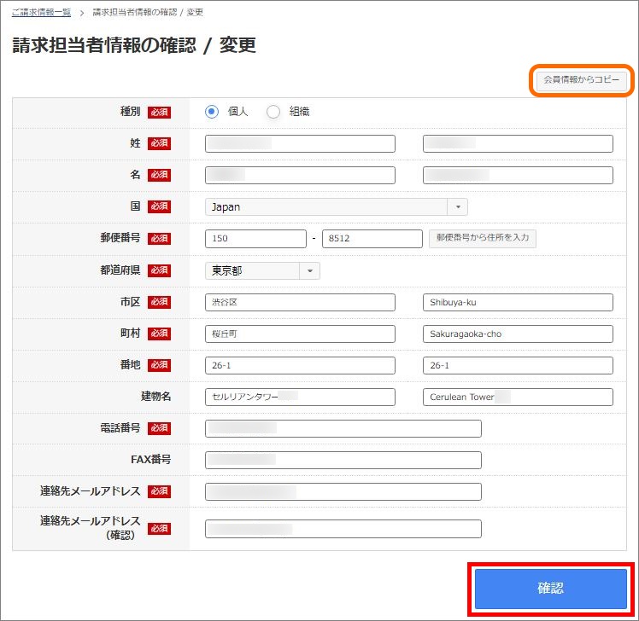This screenshot has height=621, width=639.
Task: Click the first 姓 input field
Action: (x=300, y=143)
